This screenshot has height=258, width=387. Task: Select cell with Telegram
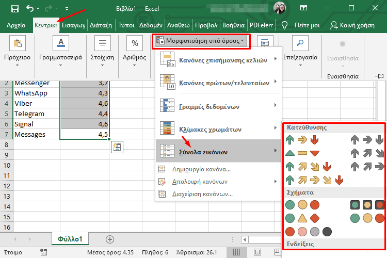tap(36, 114)
